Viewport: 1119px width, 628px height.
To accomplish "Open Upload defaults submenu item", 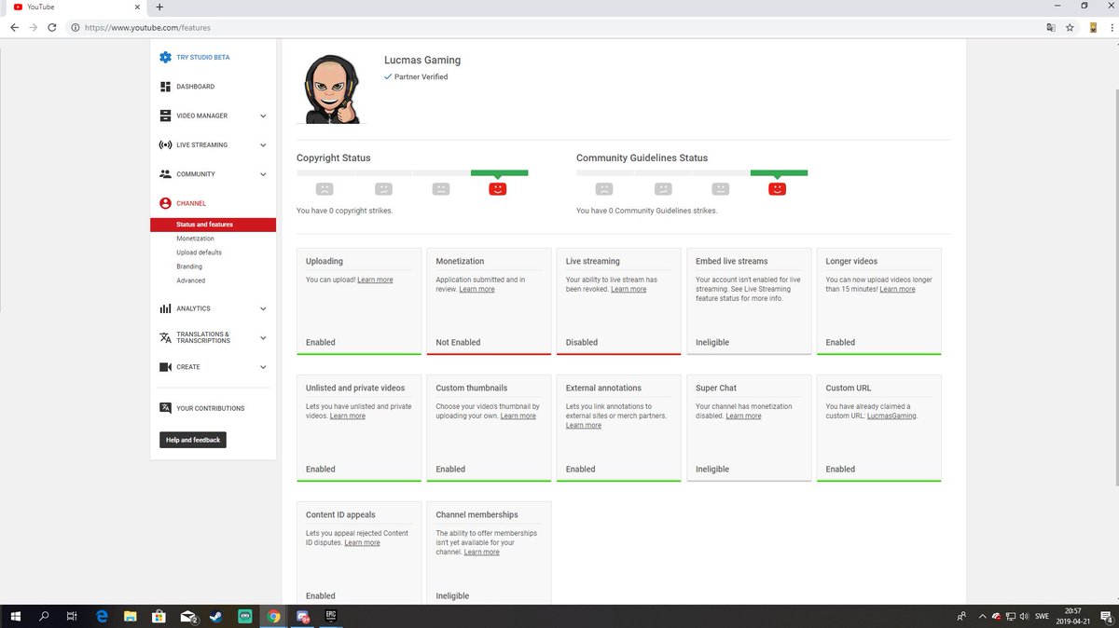I will [199, 253].
